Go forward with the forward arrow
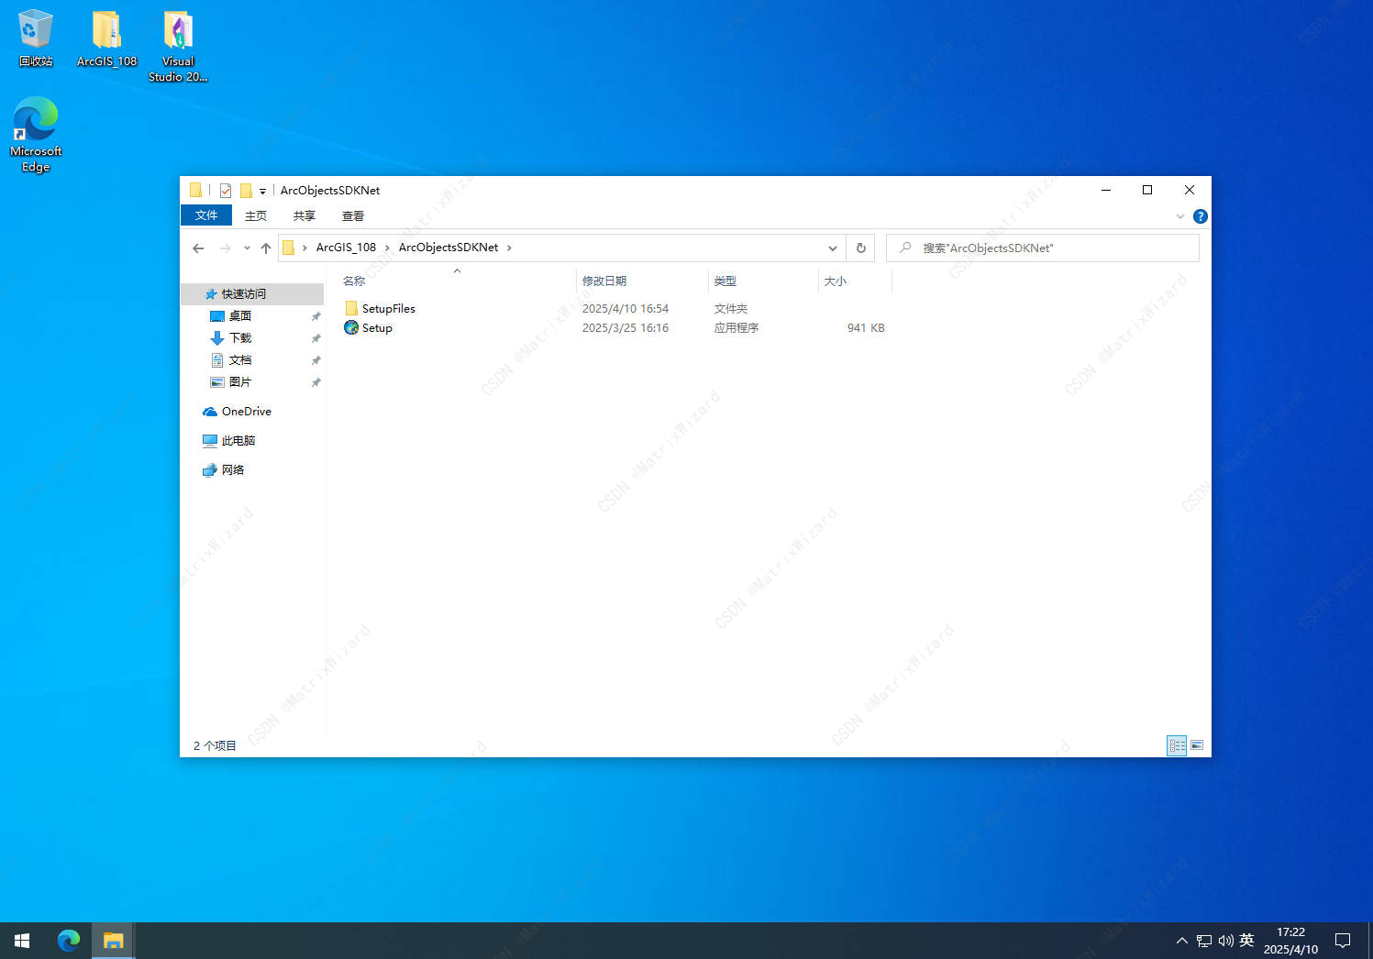The image size is (1373, 959). point(225,248)
